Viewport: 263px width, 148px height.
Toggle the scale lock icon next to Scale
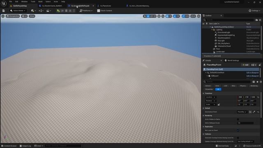pyautogui.click(x=219, y=104)
